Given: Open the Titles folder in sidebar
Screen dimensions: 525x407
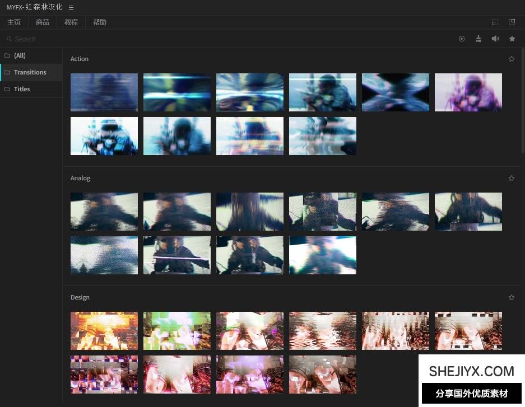Looking at the screenshot, I should pyautogui.click(x=22, y=89).
